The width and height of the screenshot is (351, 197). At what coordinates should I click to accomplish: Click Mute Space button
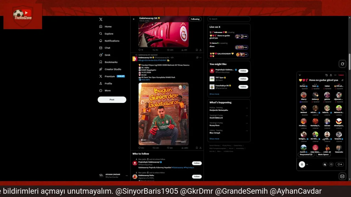[x=323, y=155]
